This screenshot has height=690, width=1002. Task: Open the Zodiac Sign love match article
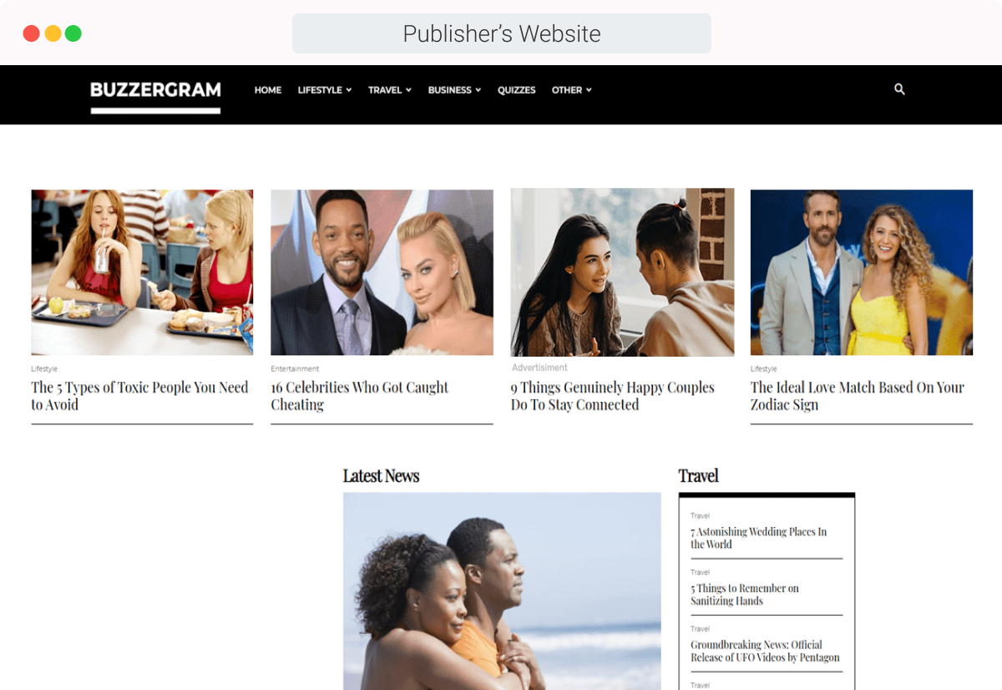(858, 396)
